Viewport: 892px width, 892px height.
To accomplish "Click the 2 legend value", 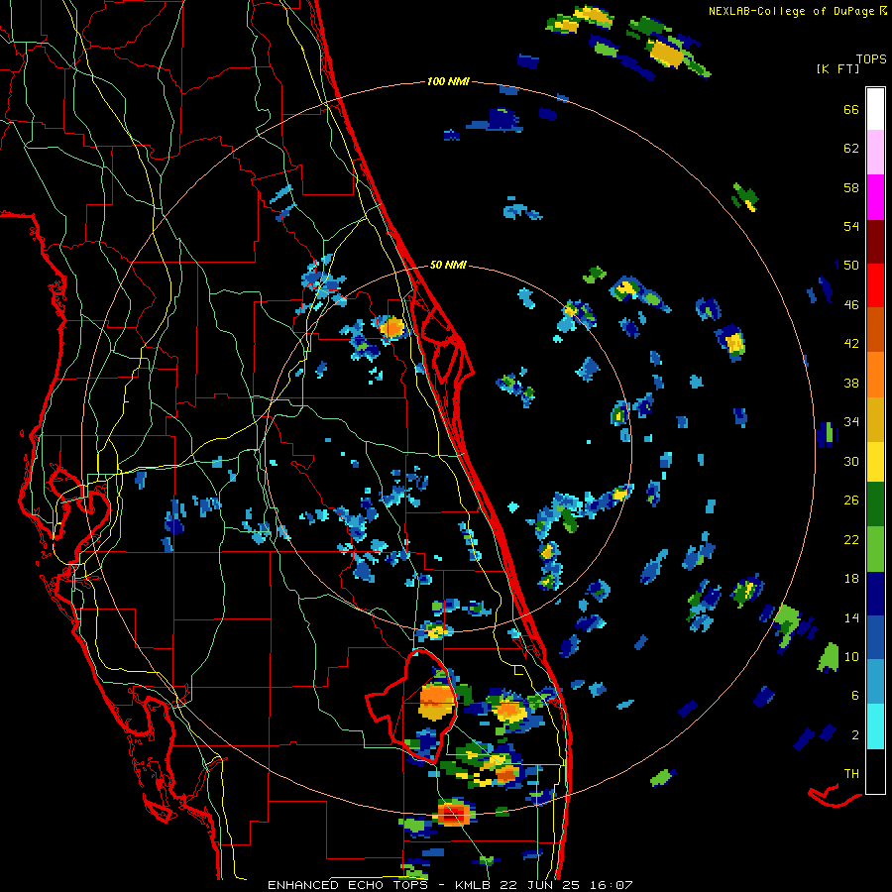I will [855, 735].
